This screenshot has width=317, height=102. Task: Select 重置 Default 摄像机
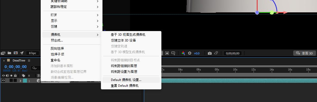(x=131, y=86)
